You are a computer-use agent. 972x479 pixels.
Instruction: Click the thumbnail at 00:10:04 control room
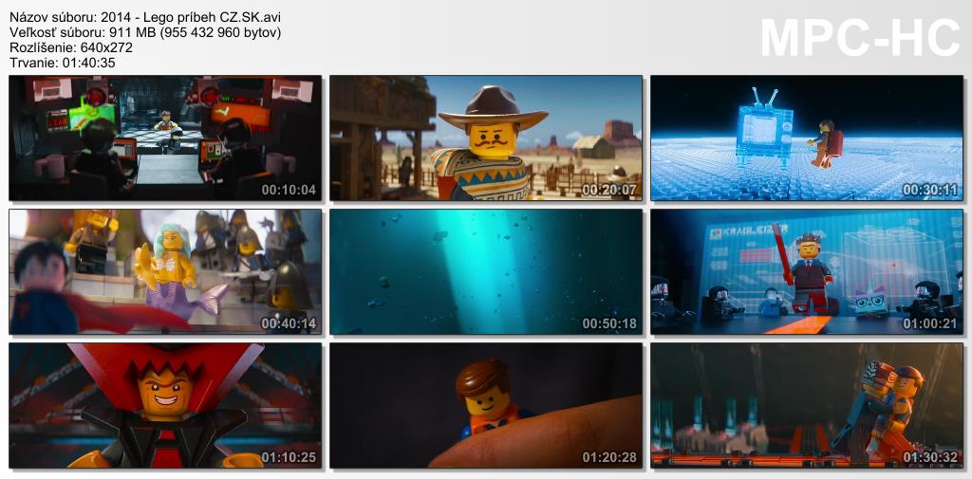pyautogui.click(x=165, y=138)
